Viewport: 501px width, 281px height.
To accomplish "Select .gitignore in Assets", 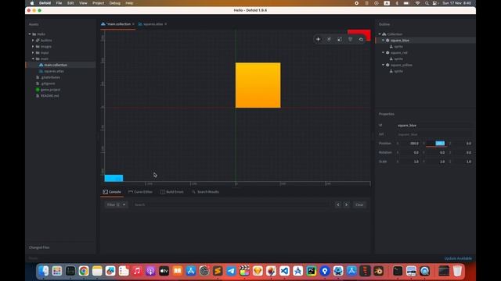I will pos(48,84).
